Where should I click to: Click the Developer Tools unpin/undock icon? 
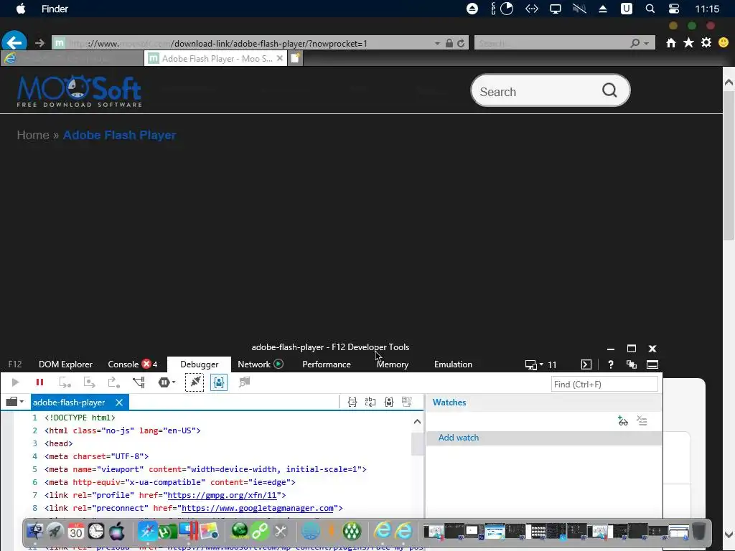point(632,364)
